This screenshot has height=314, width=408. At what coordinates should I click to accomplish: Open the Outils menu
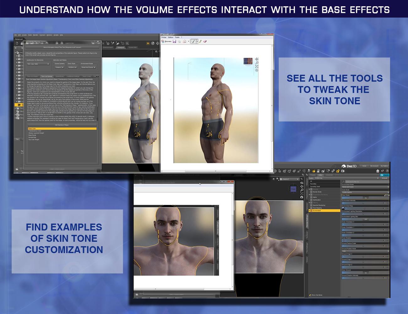tap(178, 37)
